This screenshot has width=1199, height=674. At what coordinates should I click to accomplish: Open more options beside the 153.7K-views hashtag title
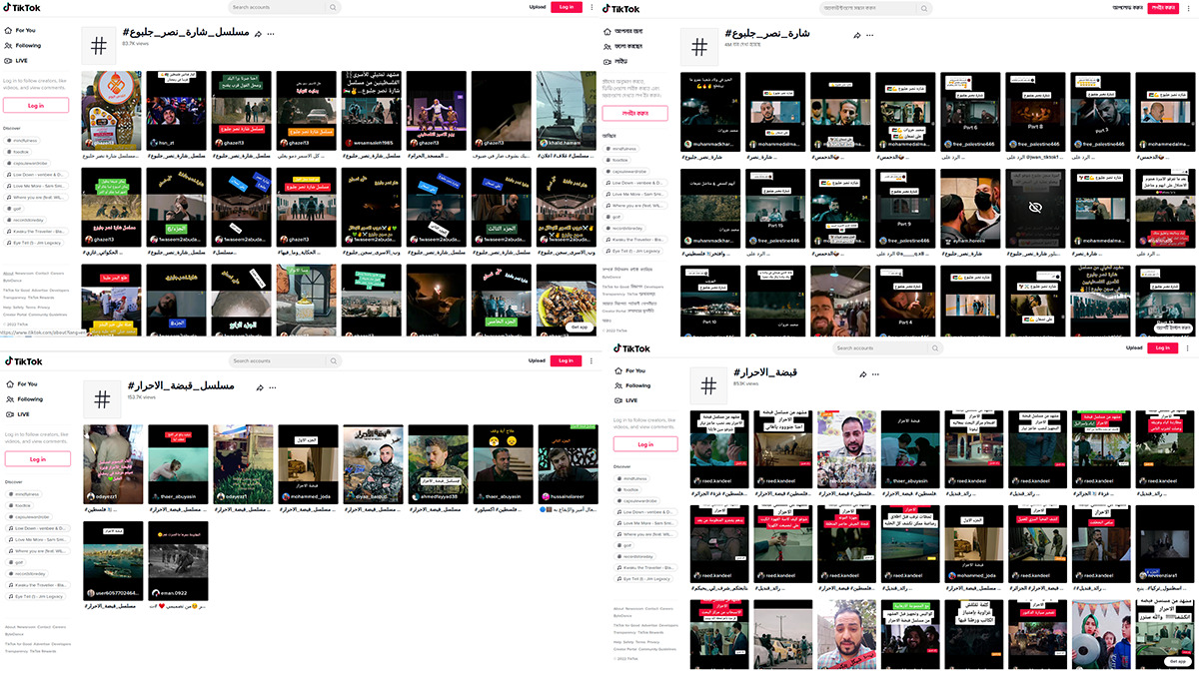tap(272, 387)
